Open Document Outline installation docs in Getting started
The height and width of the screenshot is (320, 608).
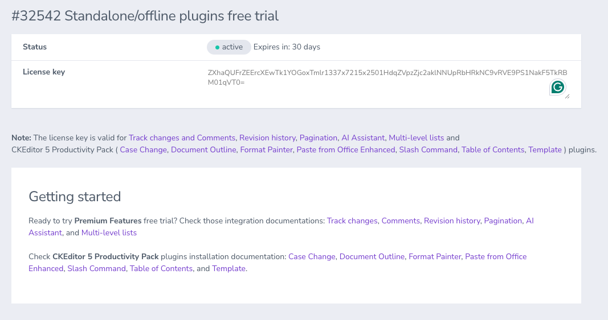[372, 257]
